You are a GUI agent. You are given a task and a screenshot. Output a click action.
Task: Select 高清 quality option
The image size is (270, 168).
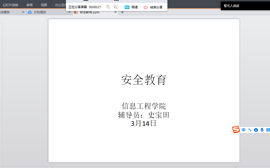coord(134,7)
